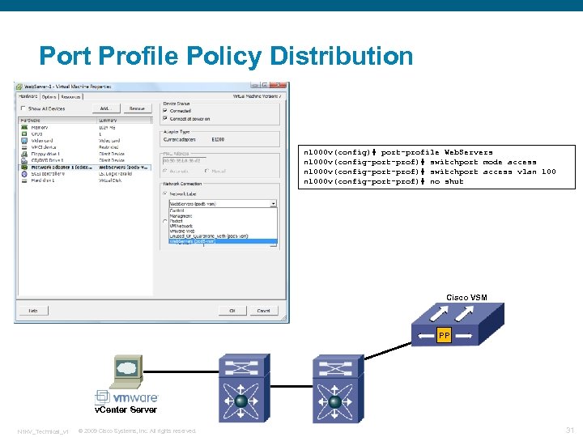Select the Network Label radio button
Screen dimensions: 583x437
[x=164, y=193]
